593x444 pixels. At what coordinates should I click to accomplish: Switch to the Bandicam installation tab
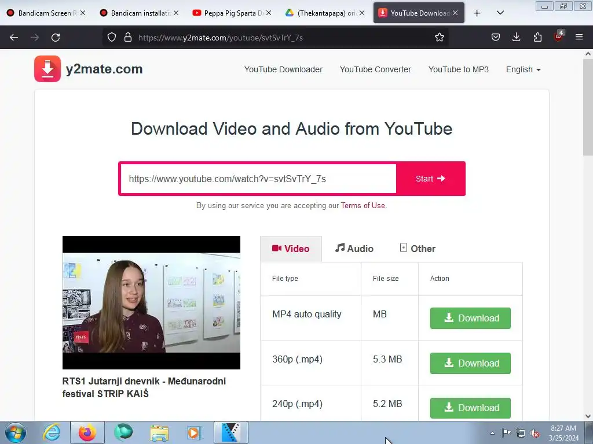pyautogui.click(x=140, y=13)
